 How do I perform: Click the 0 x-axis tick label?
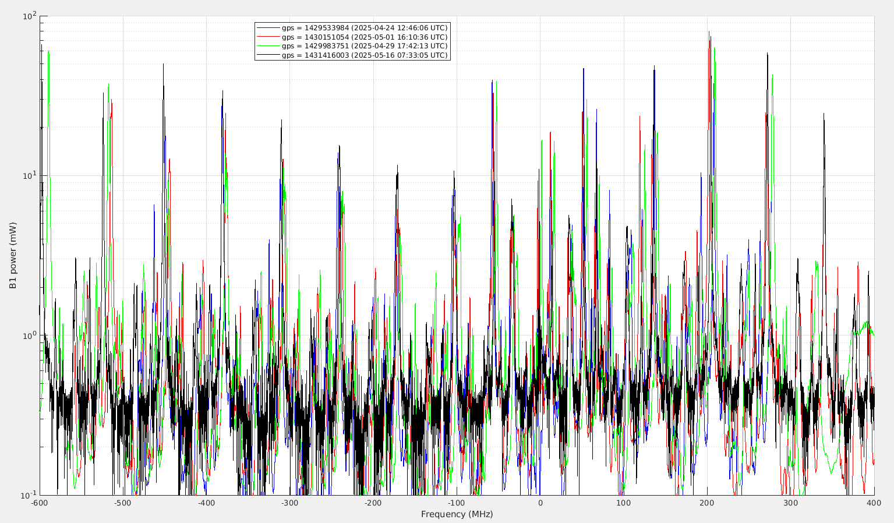pos(540,503)
